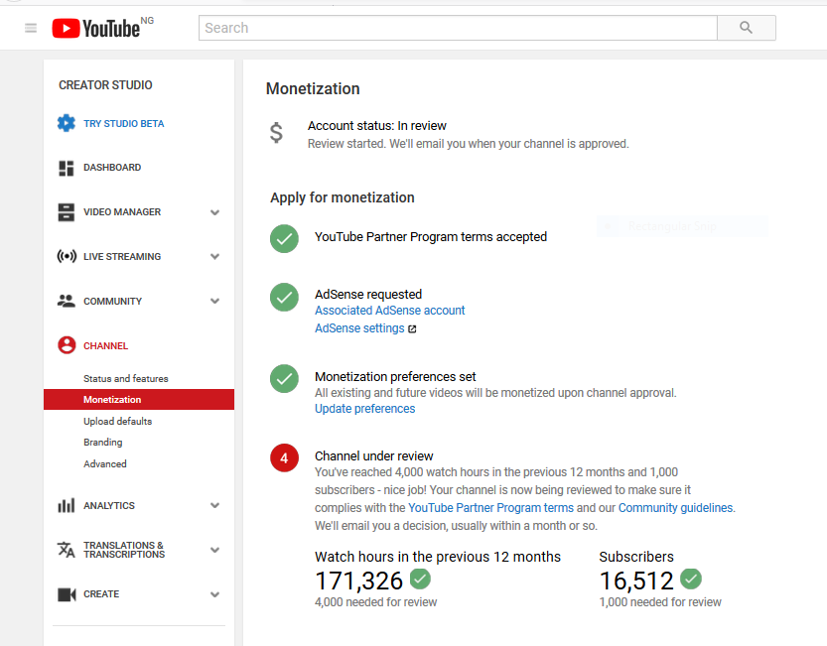Click the Video Manager icon
Screen dimensions: 827x646
(67, 212)
